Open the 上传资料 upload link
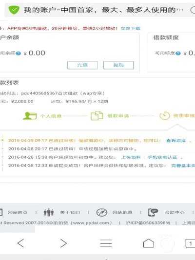Viewport: 195px width, 260px height. coord(131,157)
